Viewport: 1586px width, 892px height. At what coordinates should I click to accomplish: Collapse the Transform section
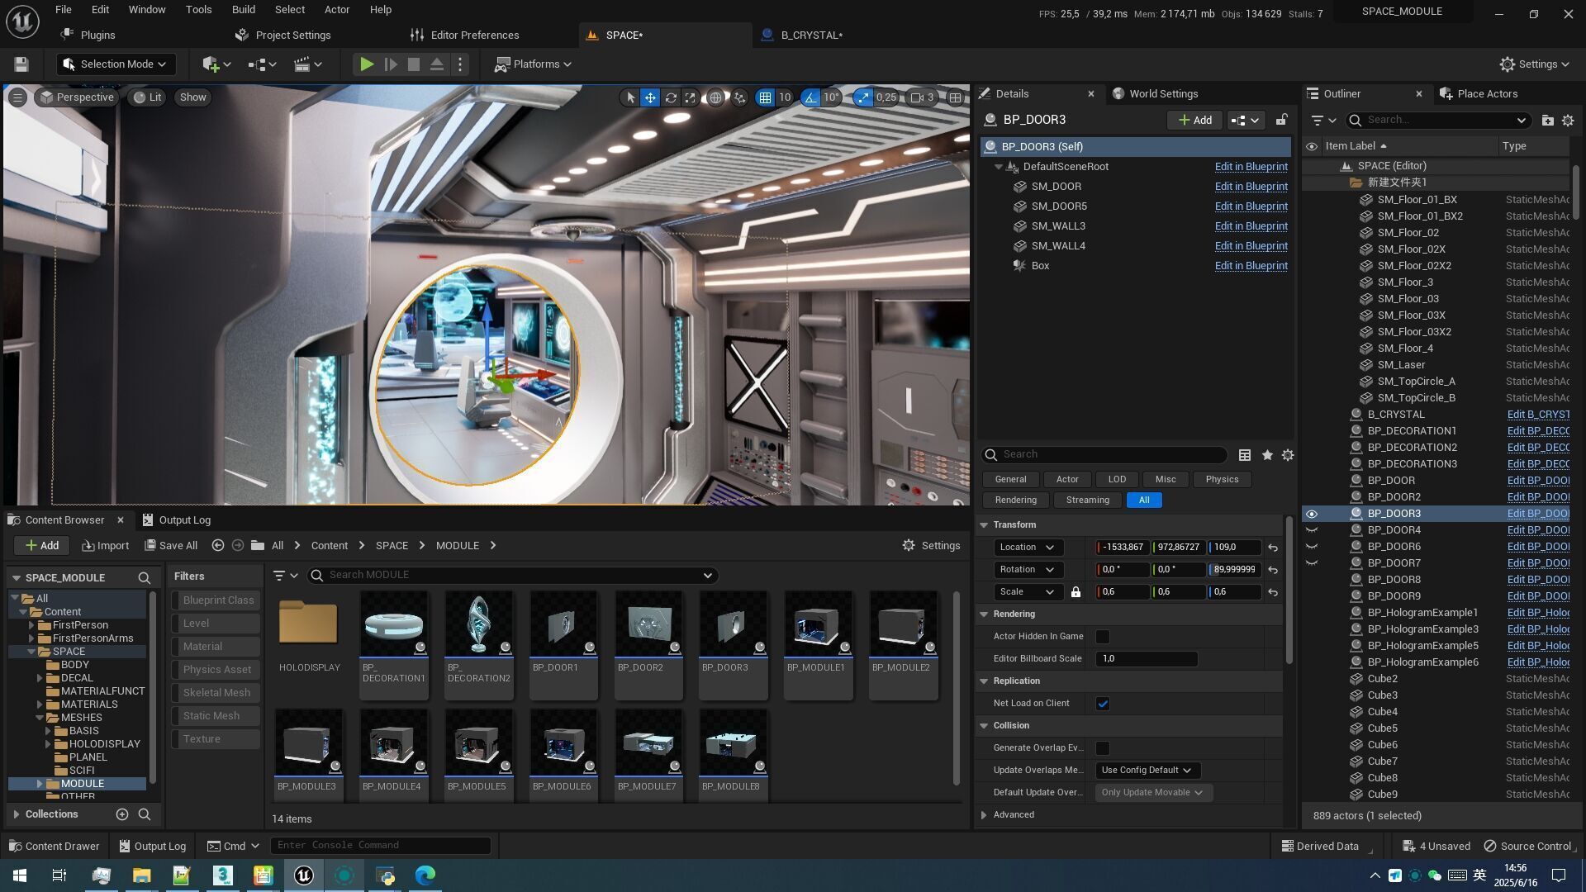984,525
